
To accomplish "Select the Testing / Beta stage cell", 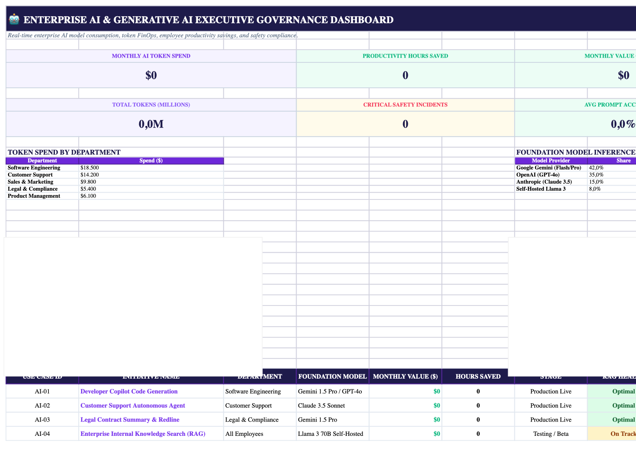I will pos(551,434).
